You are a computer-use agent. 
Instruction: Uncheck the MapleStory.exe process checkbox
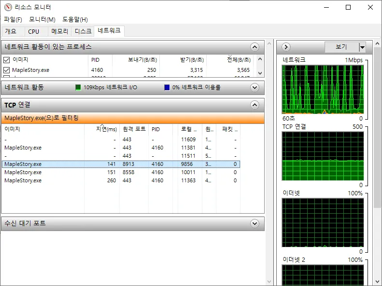7,70
